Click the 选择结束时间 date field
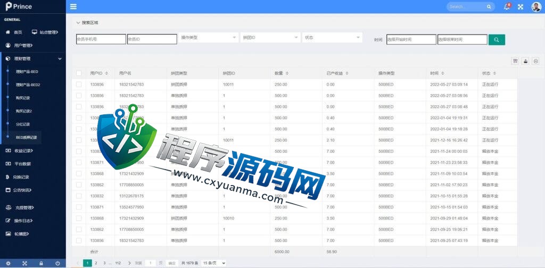 coord(463,39)
